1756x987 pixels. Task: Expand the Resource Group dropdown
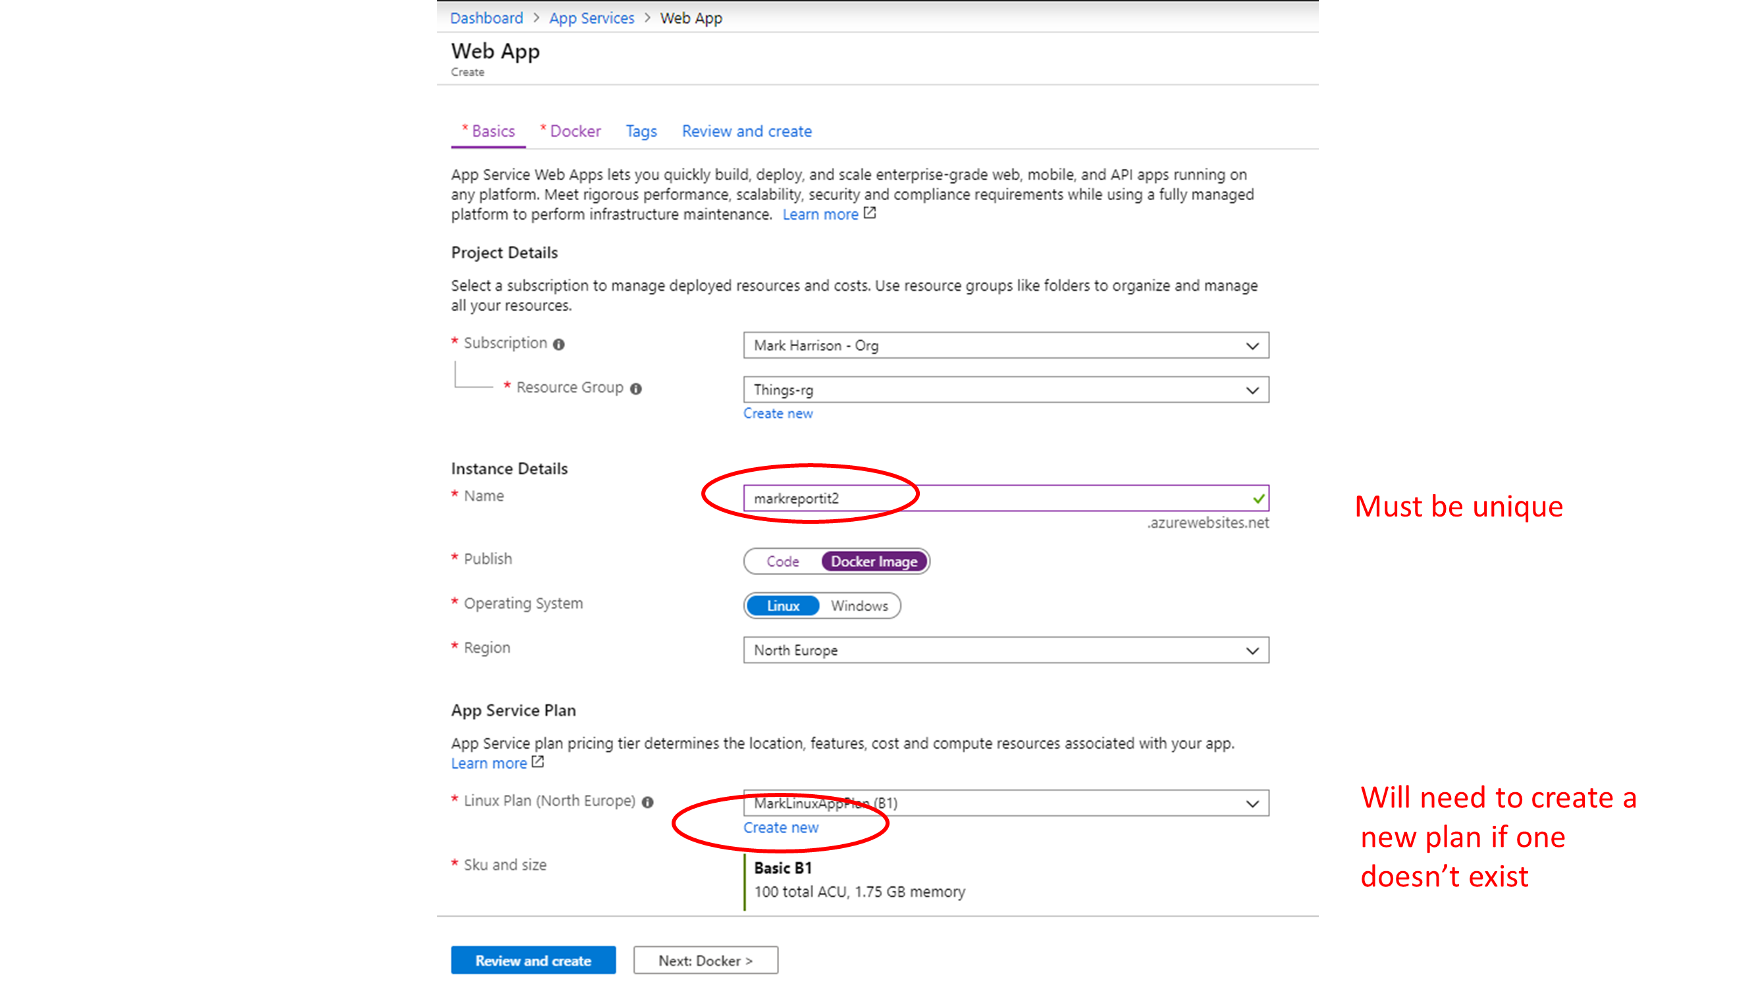point(1005,390)
